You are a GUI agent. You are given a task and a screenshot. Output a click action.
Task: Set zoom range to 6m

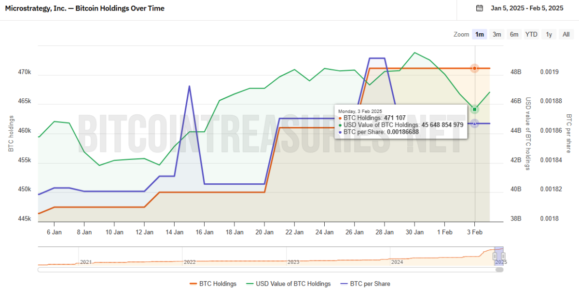[x=514, y=34]
